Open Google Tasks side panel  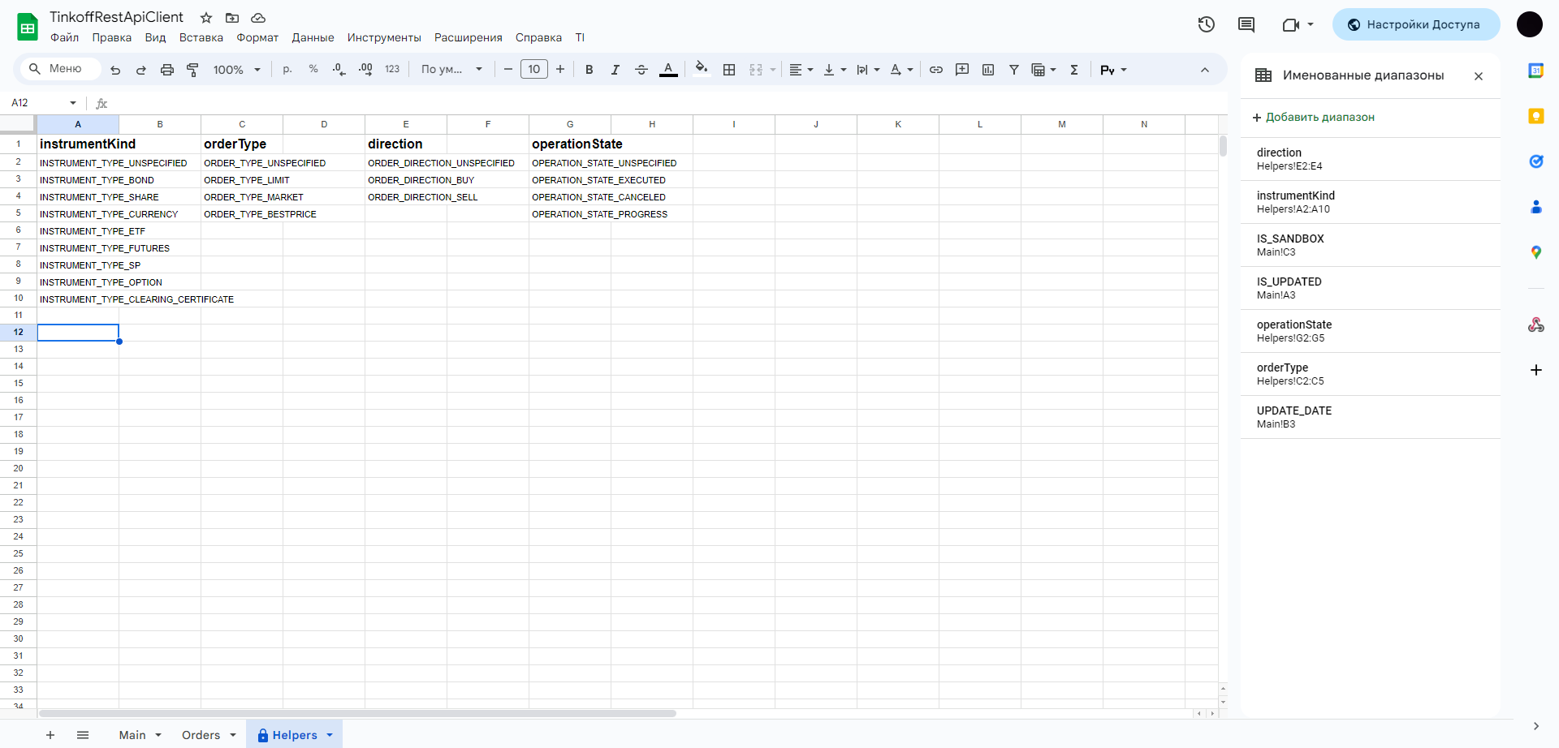tap(1536, 161)
